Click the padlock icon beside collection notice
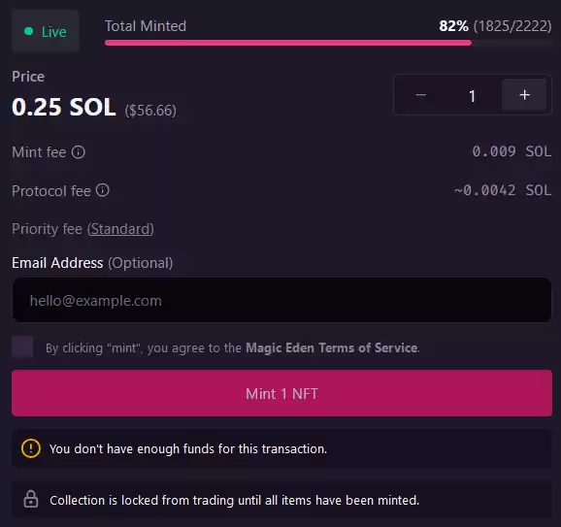The image size is (561, 527). [31, 499]
